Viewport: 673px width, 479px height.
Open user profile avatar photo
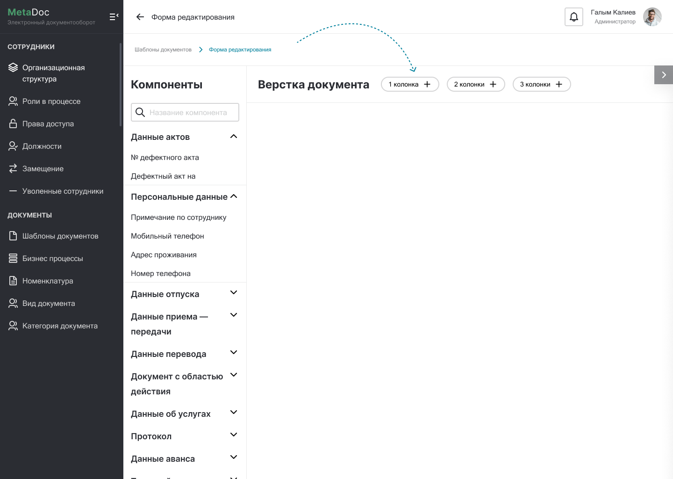coord(652,17)
